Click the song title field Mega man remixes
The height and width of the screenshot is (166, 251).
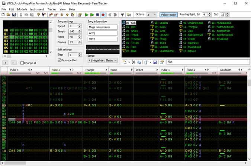(103, 27)
